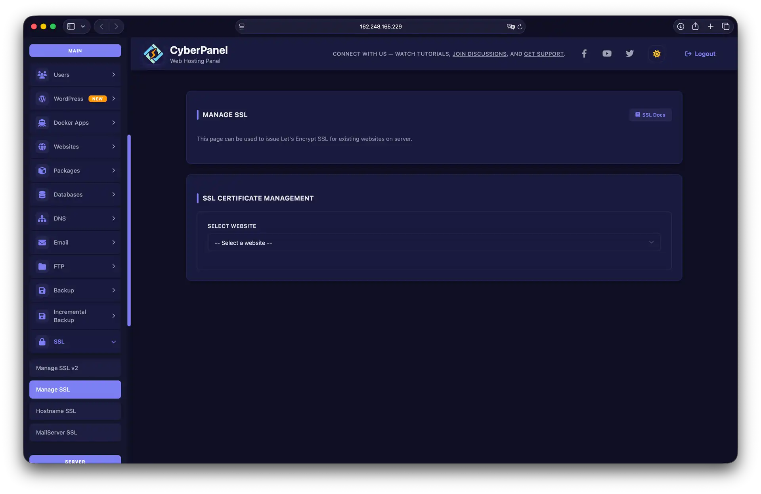Select the SSL padlock icon
761x494 pixels.
pos(42,341)
